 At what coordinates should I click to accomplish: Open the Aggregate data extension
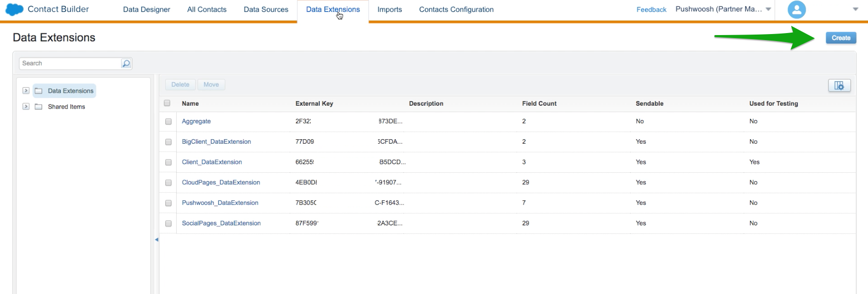click(x=196, y=121)
